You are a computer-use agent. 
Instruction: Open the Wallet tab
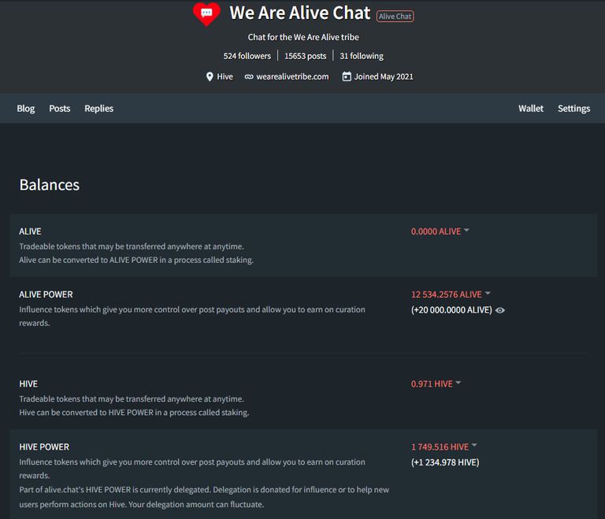[531, 109]
